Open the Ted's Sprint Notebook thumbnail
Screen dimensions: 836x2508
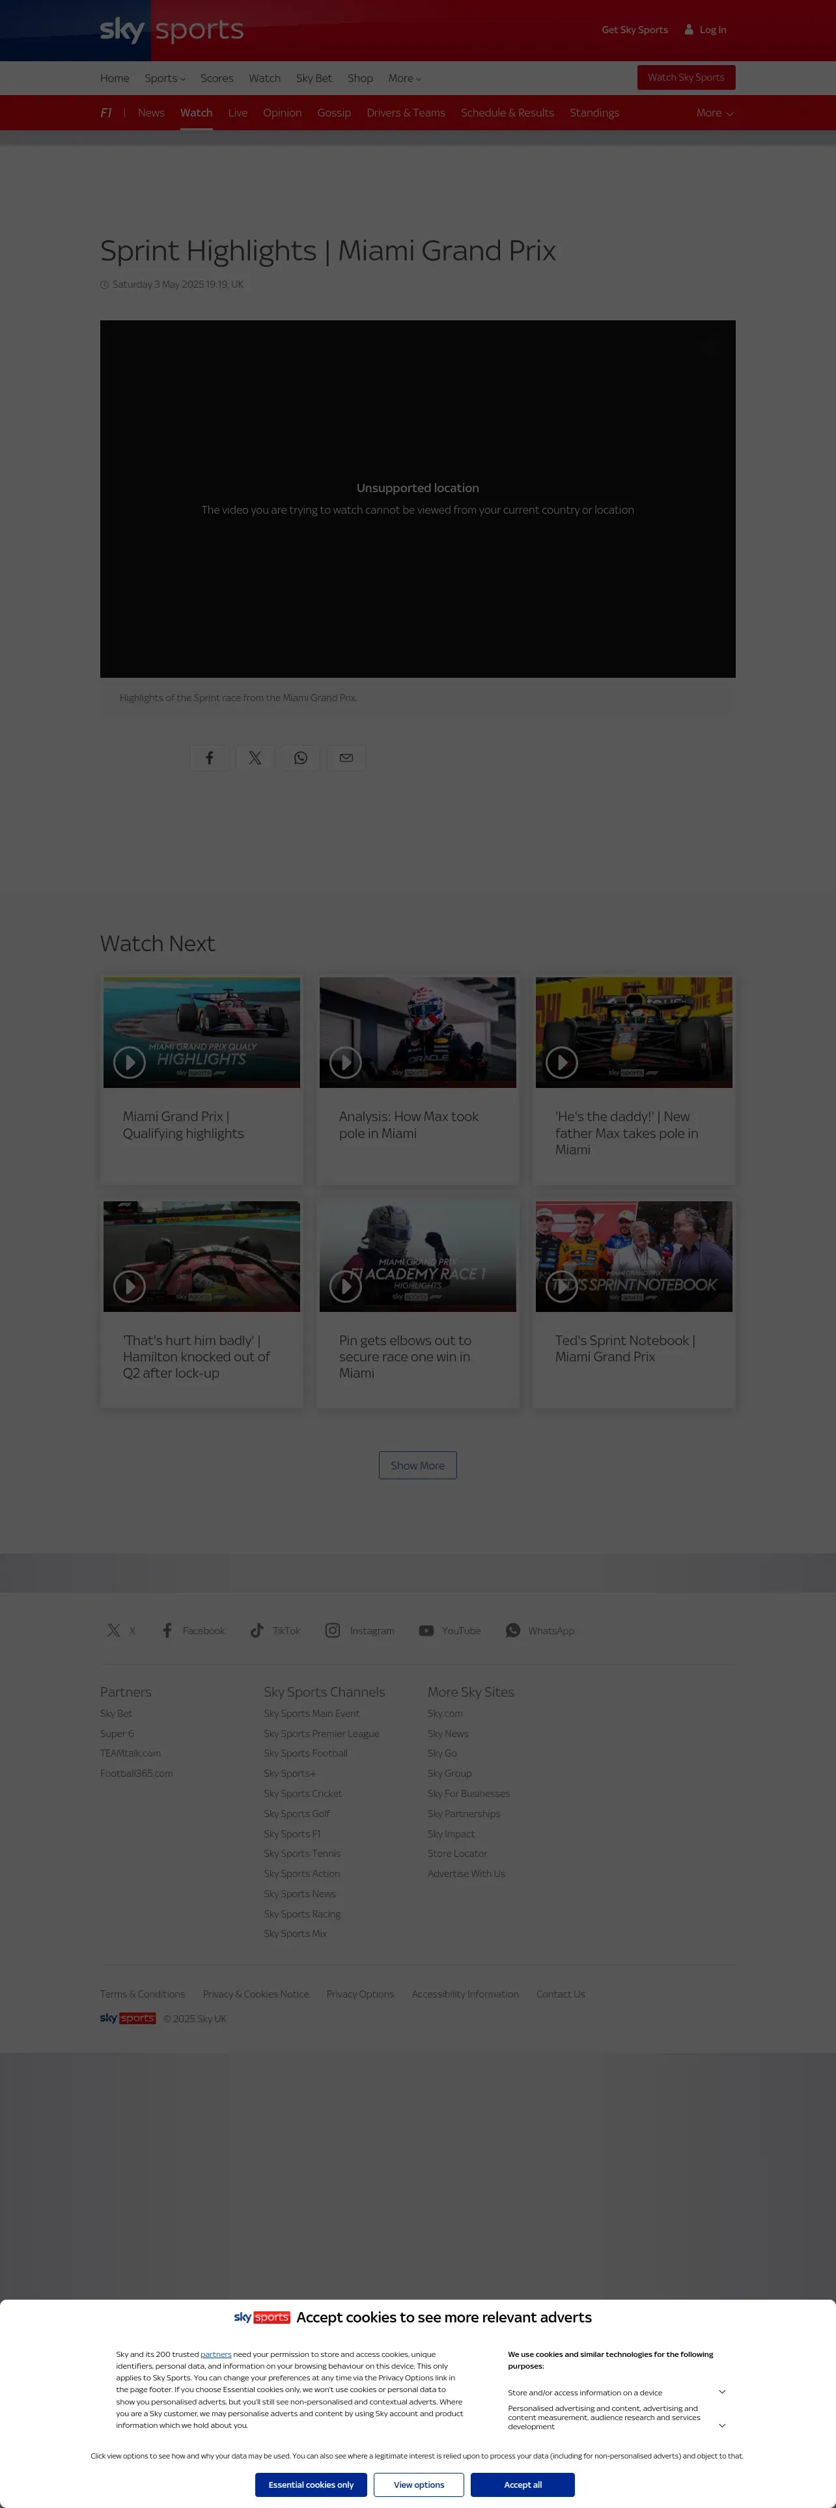(x=634, y=1256)
